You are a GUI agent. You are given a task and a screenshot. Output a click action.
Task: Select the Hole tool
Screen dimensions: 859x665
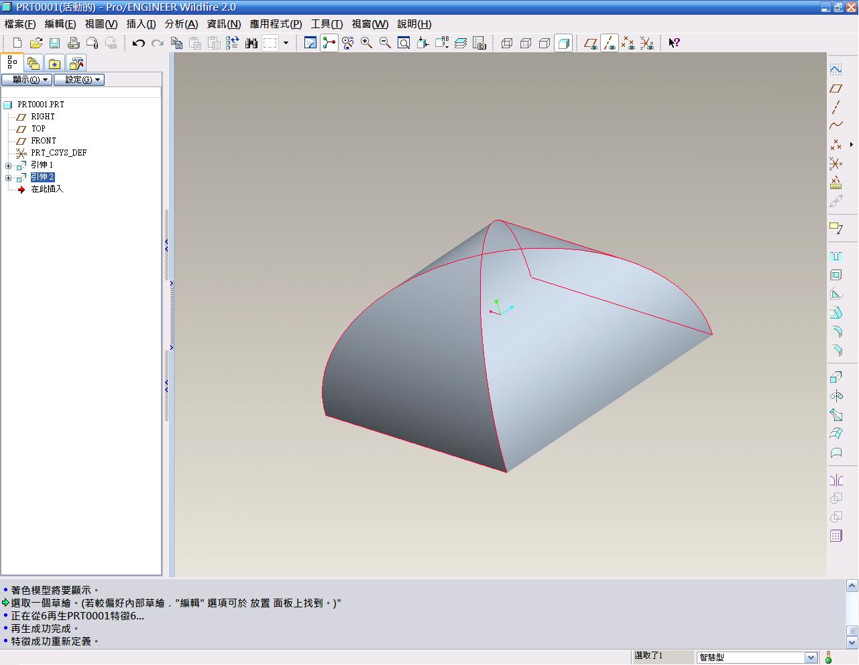(x=836, y=256)
